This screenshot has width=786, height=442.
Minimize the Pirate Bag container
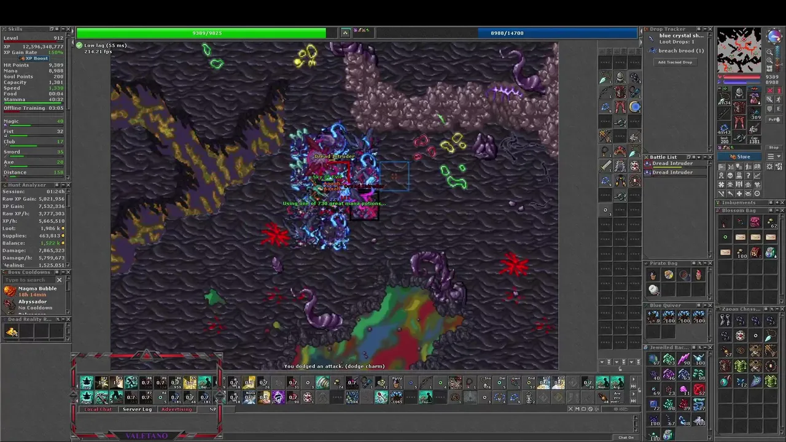[x=704, y=263]
